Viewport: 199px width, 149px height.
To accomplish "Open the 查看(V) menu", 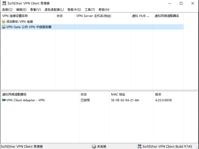I will tap(35, 10).
